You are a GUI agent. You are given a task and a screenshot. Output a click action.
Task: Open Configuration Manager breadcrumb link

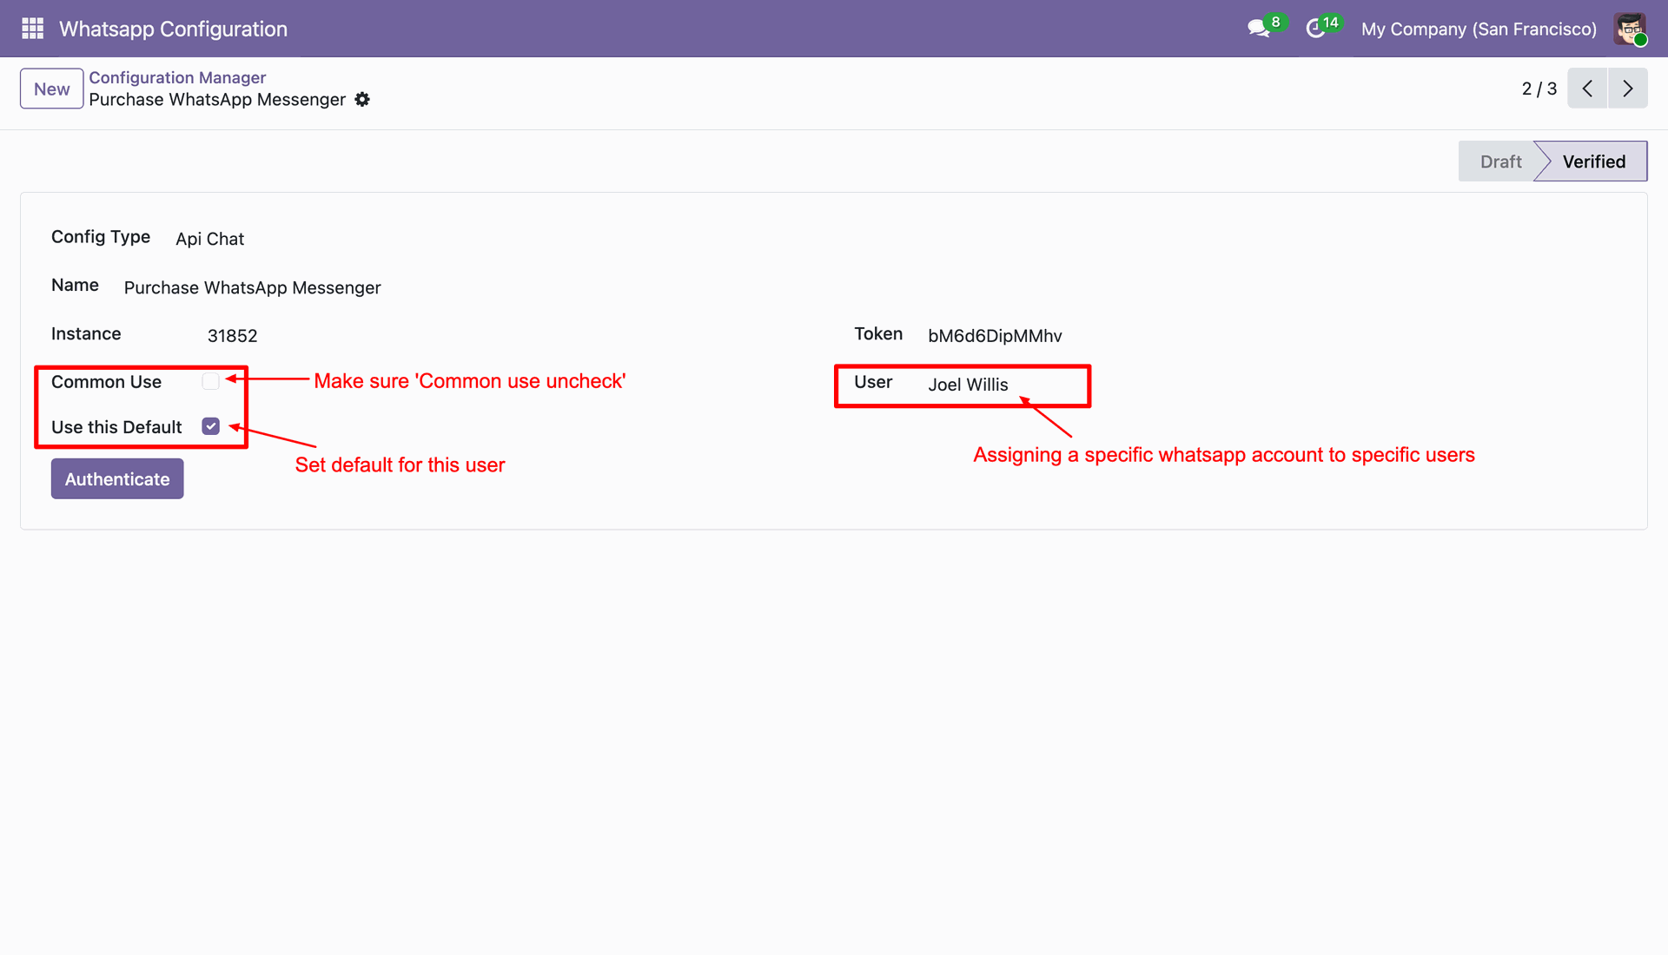(177, 77)
